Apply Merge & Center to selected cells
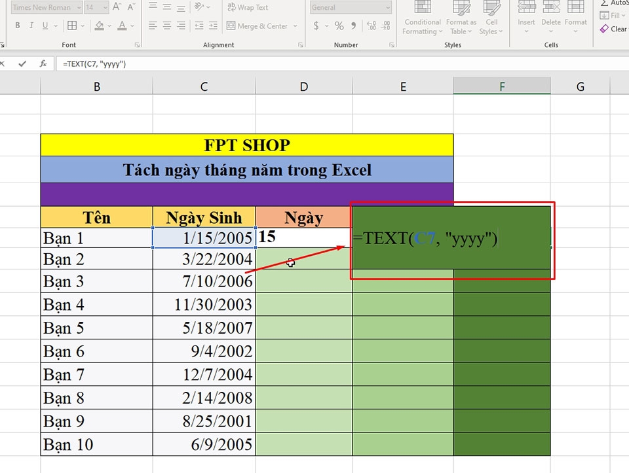Viewport: 629px width, 473px height. pos(257,26)
